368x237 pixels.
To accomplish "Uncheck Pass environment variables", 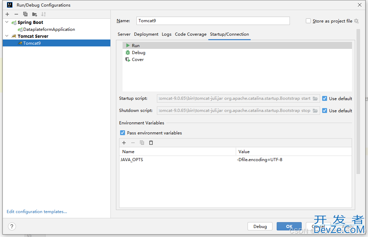I will coord(123,133).
